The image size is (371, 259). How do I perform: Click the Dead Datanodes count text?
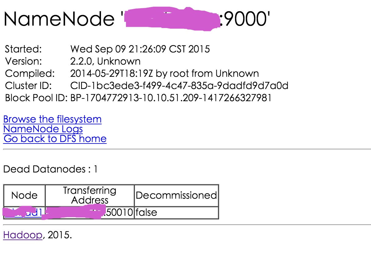point(50,169)
